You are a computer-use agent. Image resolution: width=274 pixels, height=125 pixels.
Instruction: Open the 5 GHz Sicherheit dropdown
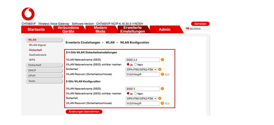pyautogui.click(x=141, y=98)
